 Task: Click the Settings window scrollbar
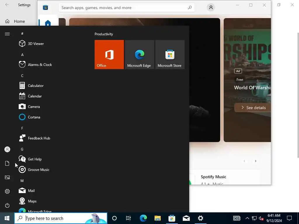(x=298, y=95)
